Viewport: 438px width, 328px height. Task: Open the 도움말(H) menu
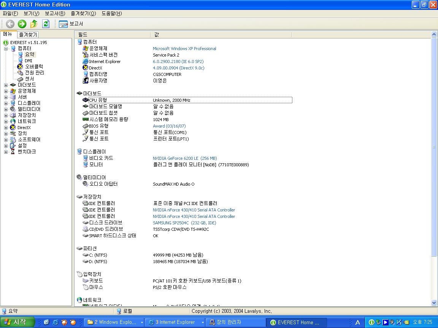[x=111, y=13]
